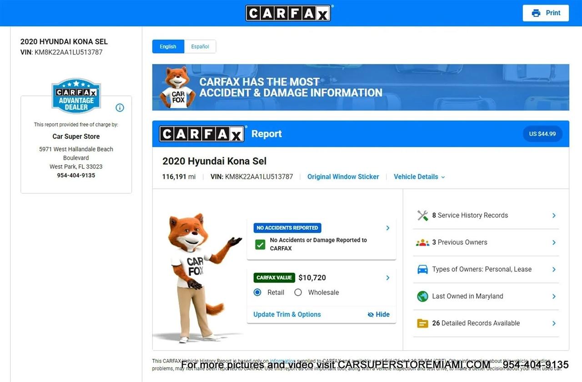Click the CARFAX logo in the header

288,13
